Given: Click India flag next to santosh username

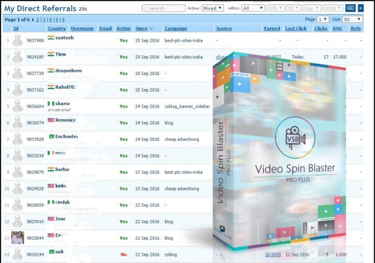Looking at the screenshot, I should click(51, 38).
